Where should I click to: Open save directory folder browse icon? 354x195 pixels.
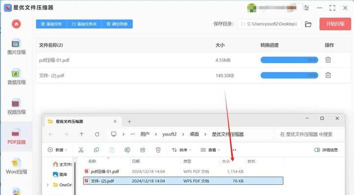click(308, 24)
